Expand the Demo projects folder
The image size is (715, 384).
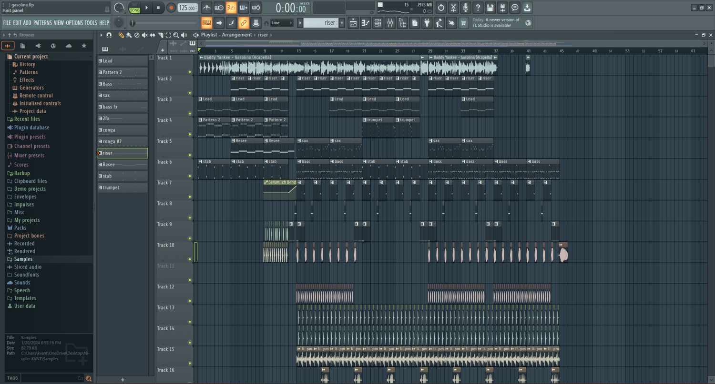click(50, 189)
